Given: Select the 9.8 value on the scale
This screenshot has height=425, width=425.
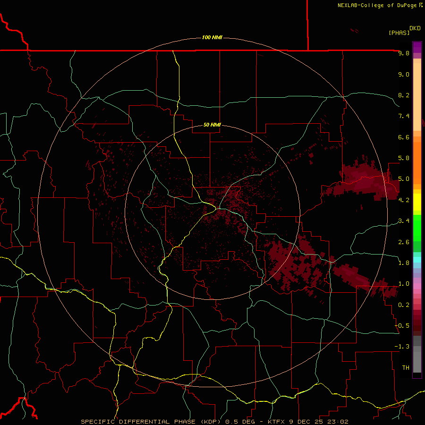Looking at the screenshot, I should click(x=404, y=53).
